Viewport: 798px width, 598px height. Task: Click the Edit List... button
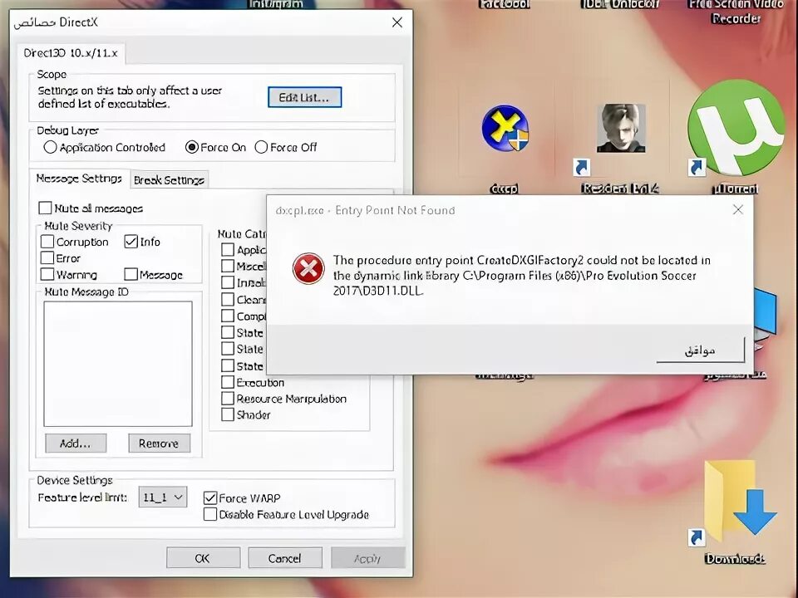click(304, 97)
